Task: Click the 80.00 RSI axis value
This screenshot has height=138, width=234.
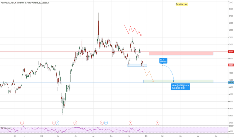Action: [231, 126]
